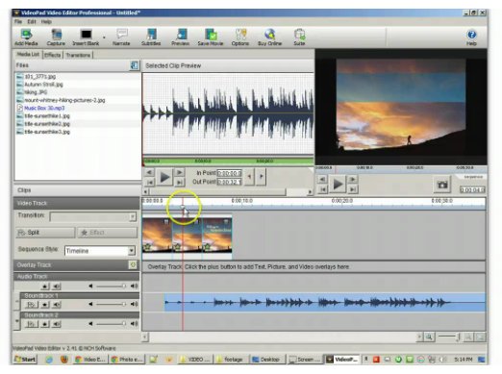Screen dimensions: 502x374
Task: Open the Edit menu
Action: click(x=32, y=21)
